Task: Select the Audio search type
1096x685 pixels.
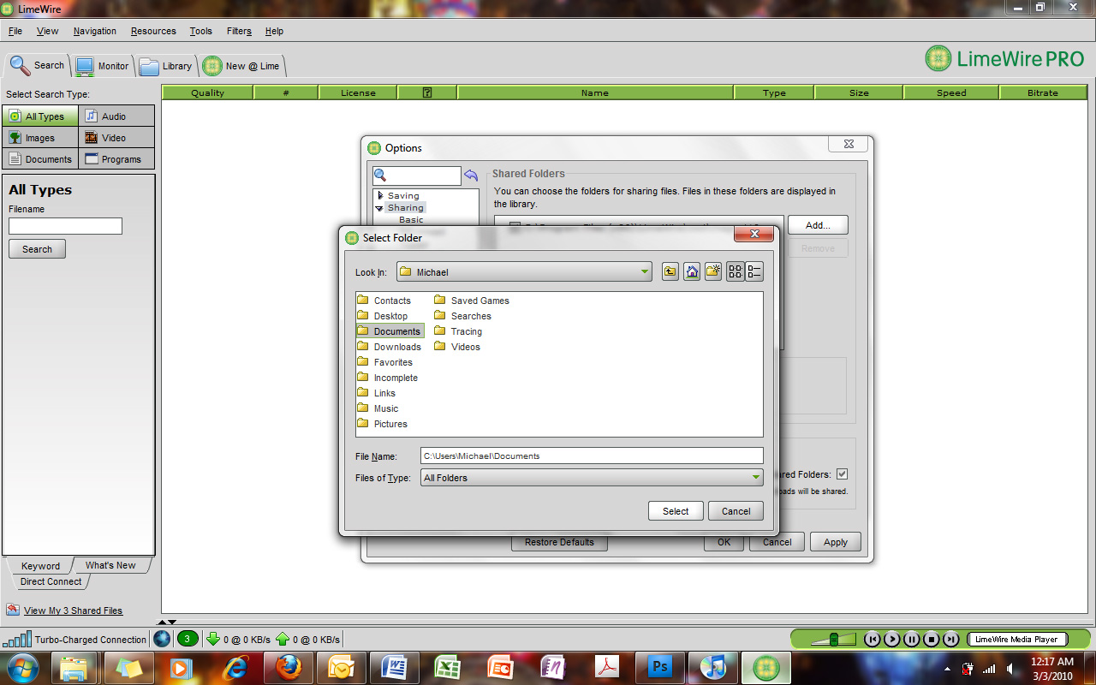Action: point(116,116)
